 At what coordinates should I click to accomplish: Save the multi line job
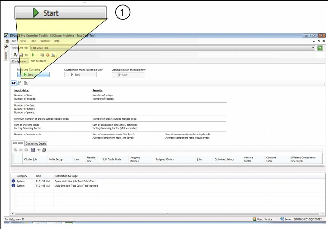coord(21,55)
